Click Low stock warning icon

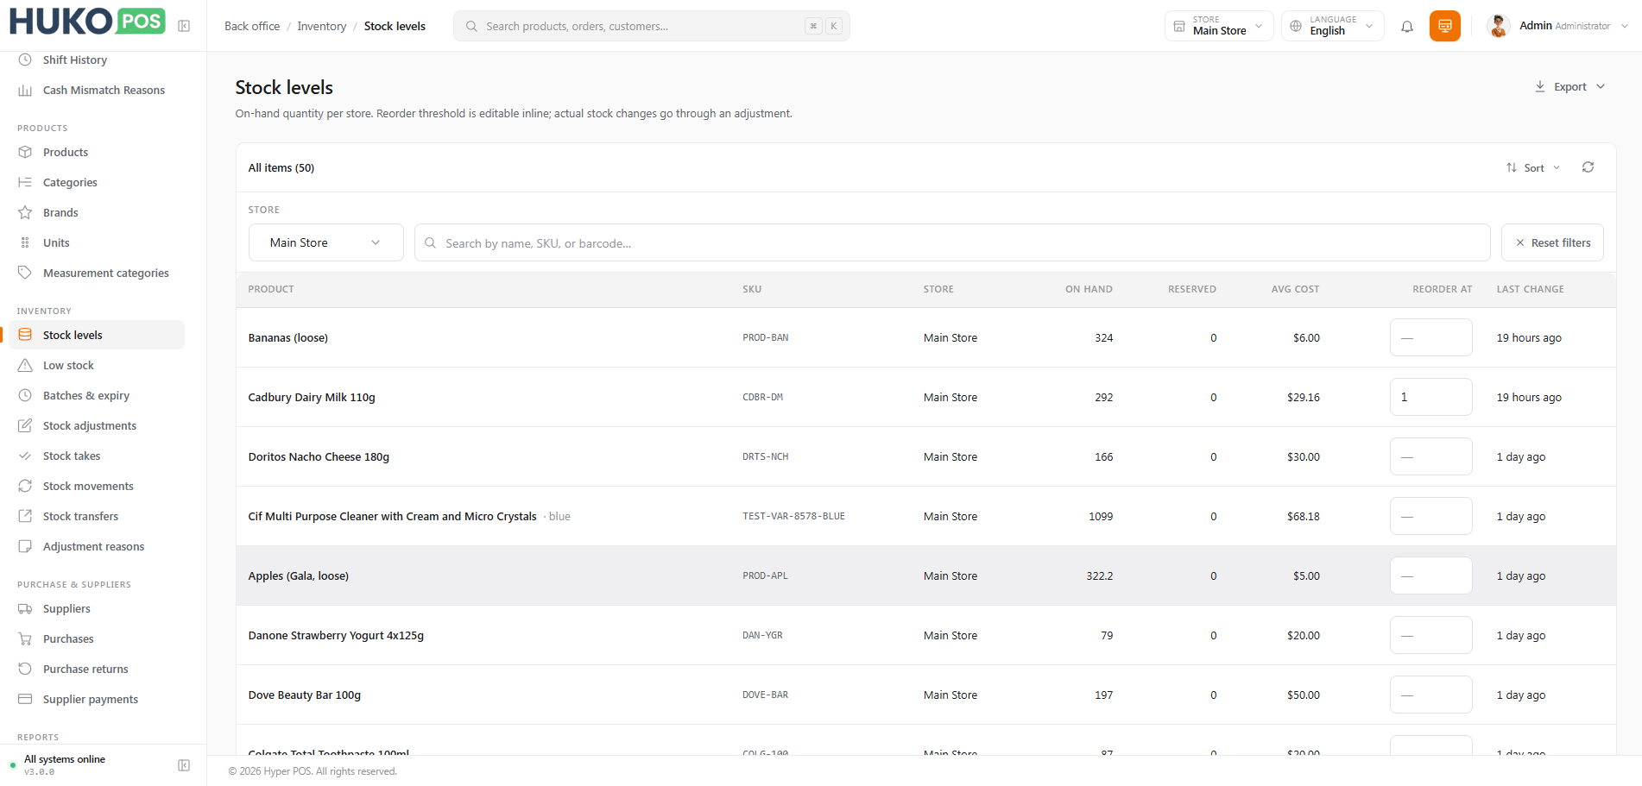(25, 365)
